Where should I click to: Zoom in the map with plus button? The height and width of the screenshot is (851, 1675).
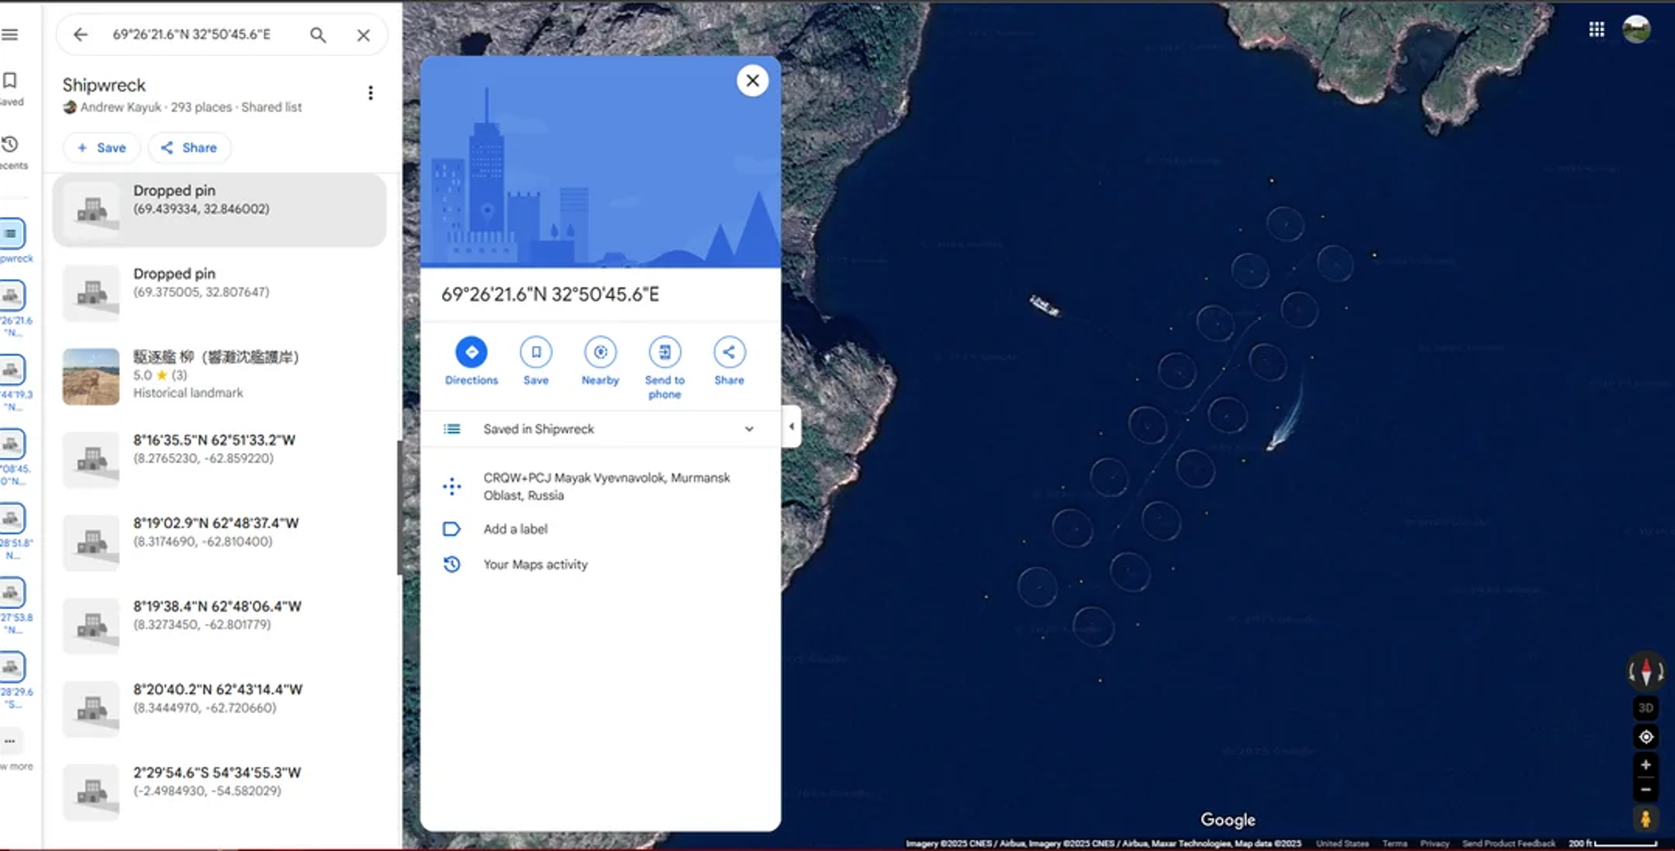point(1646,764)
